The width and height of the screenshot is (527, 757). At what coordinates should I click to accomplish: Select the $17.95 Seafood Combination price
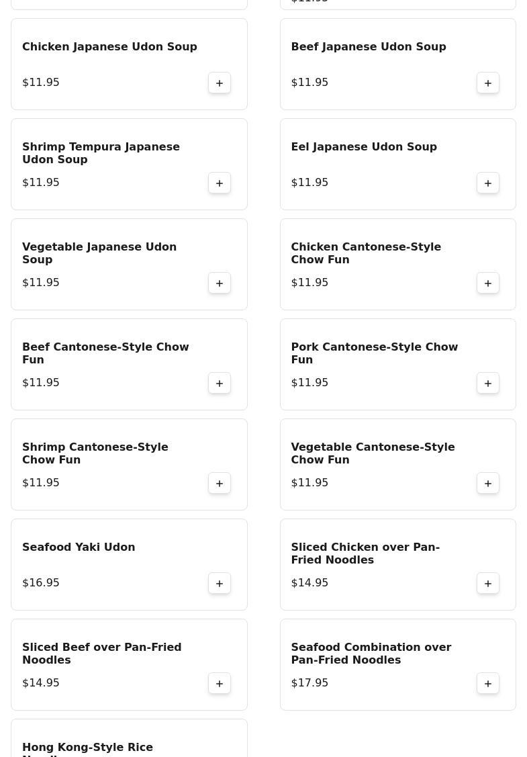309,682
